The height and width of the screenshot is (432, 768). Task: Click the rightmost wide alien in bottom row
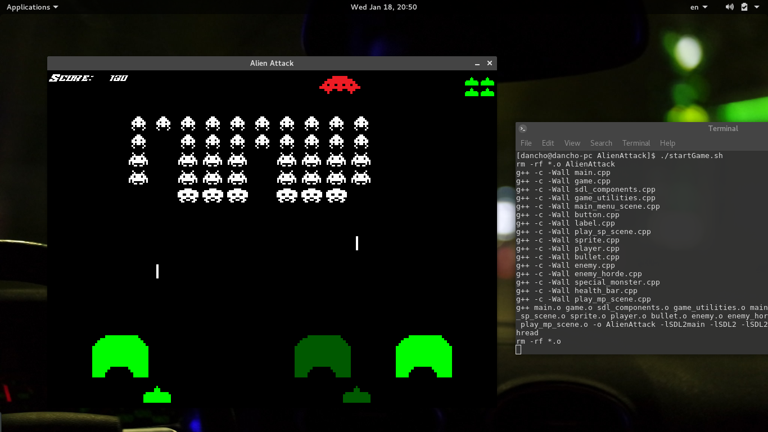(x=336, y=195)
